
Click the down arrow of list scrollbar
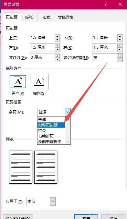coord(68,142)
